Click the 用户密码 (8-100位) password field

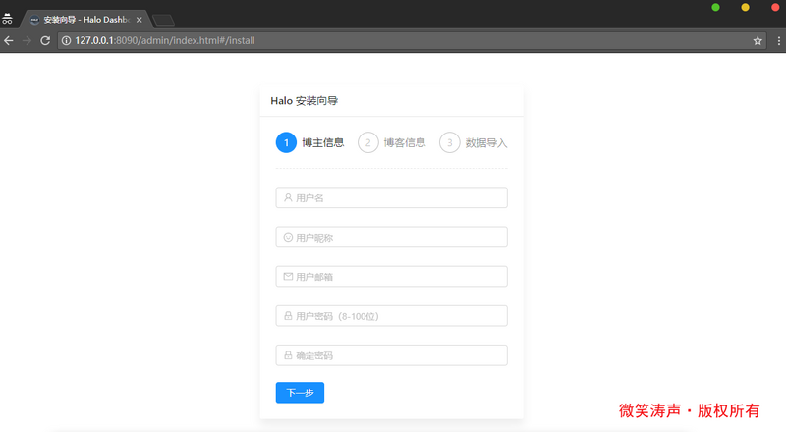(x=391, y=316)
